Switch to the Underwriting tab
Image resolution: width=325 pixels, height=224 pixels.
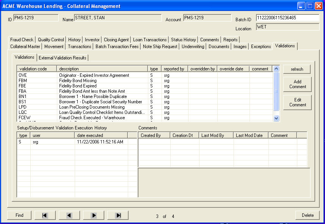pyautogui.click(x=193, y=46)
